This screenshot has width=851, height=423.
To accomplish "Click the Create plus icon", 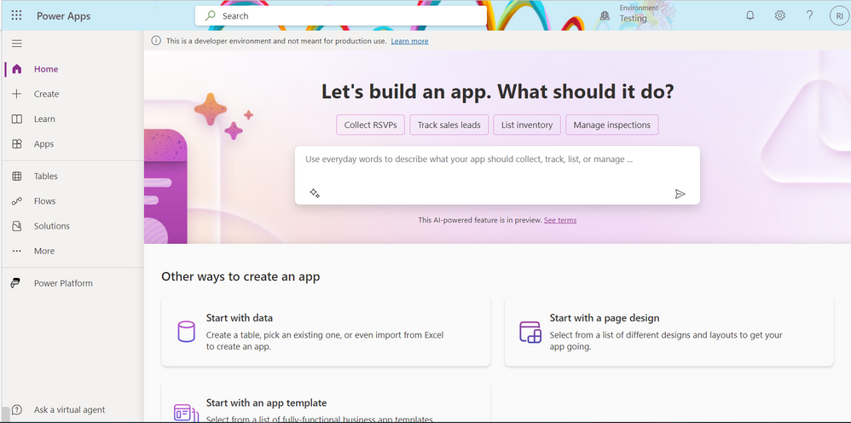I will (17, 94).
